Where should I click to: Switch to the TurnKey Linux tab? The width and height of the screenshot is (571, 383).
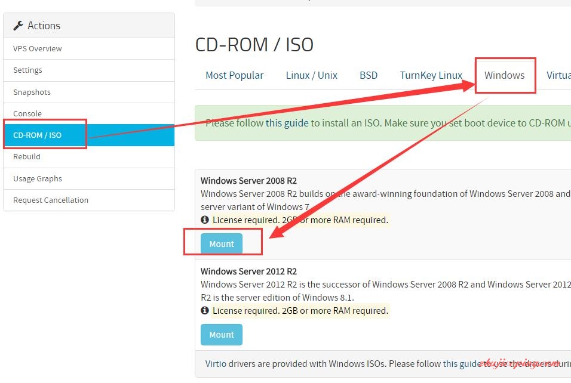pos(431,75)
